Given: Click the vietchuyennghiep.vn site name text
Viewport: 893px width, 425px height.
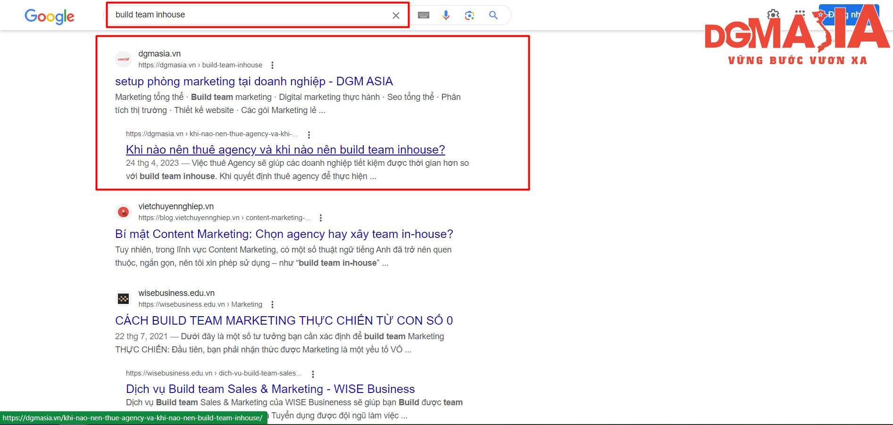Looking at the screenshot, I should click(176, 206).
